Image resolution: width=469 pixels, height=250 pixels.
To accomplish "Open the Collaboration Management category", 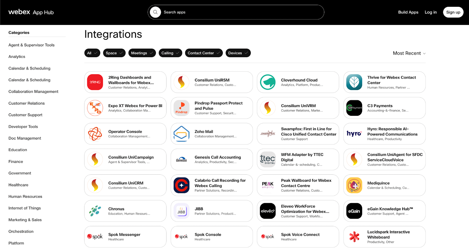I will 33,91.
